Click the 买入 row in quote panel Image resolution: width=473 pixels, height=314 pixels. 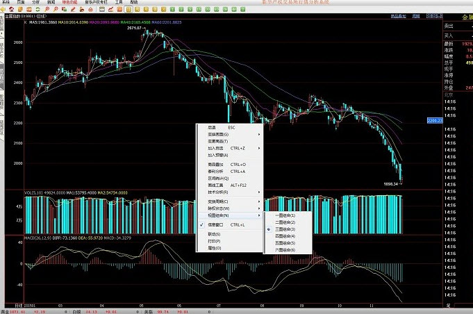458,35
